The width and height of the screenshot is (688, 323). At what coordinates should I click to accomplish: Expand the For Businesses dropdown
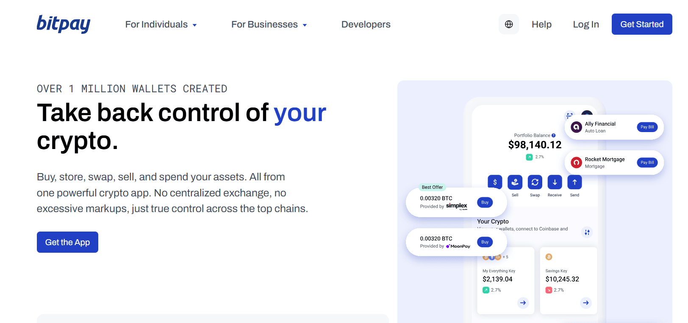click(x=269, y=25)
